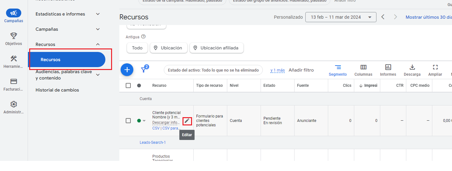This screenshot has height=171, width=452.
Task: Open Columnas column settings
Action: tap(363, 70)
